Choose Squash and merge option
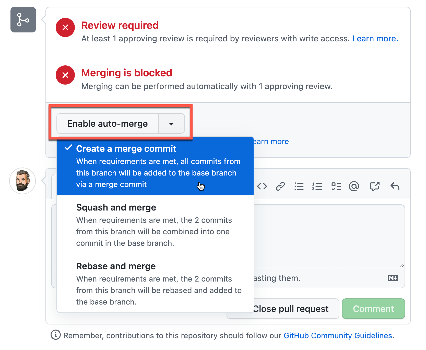426x350 pixels. point(155,225)
